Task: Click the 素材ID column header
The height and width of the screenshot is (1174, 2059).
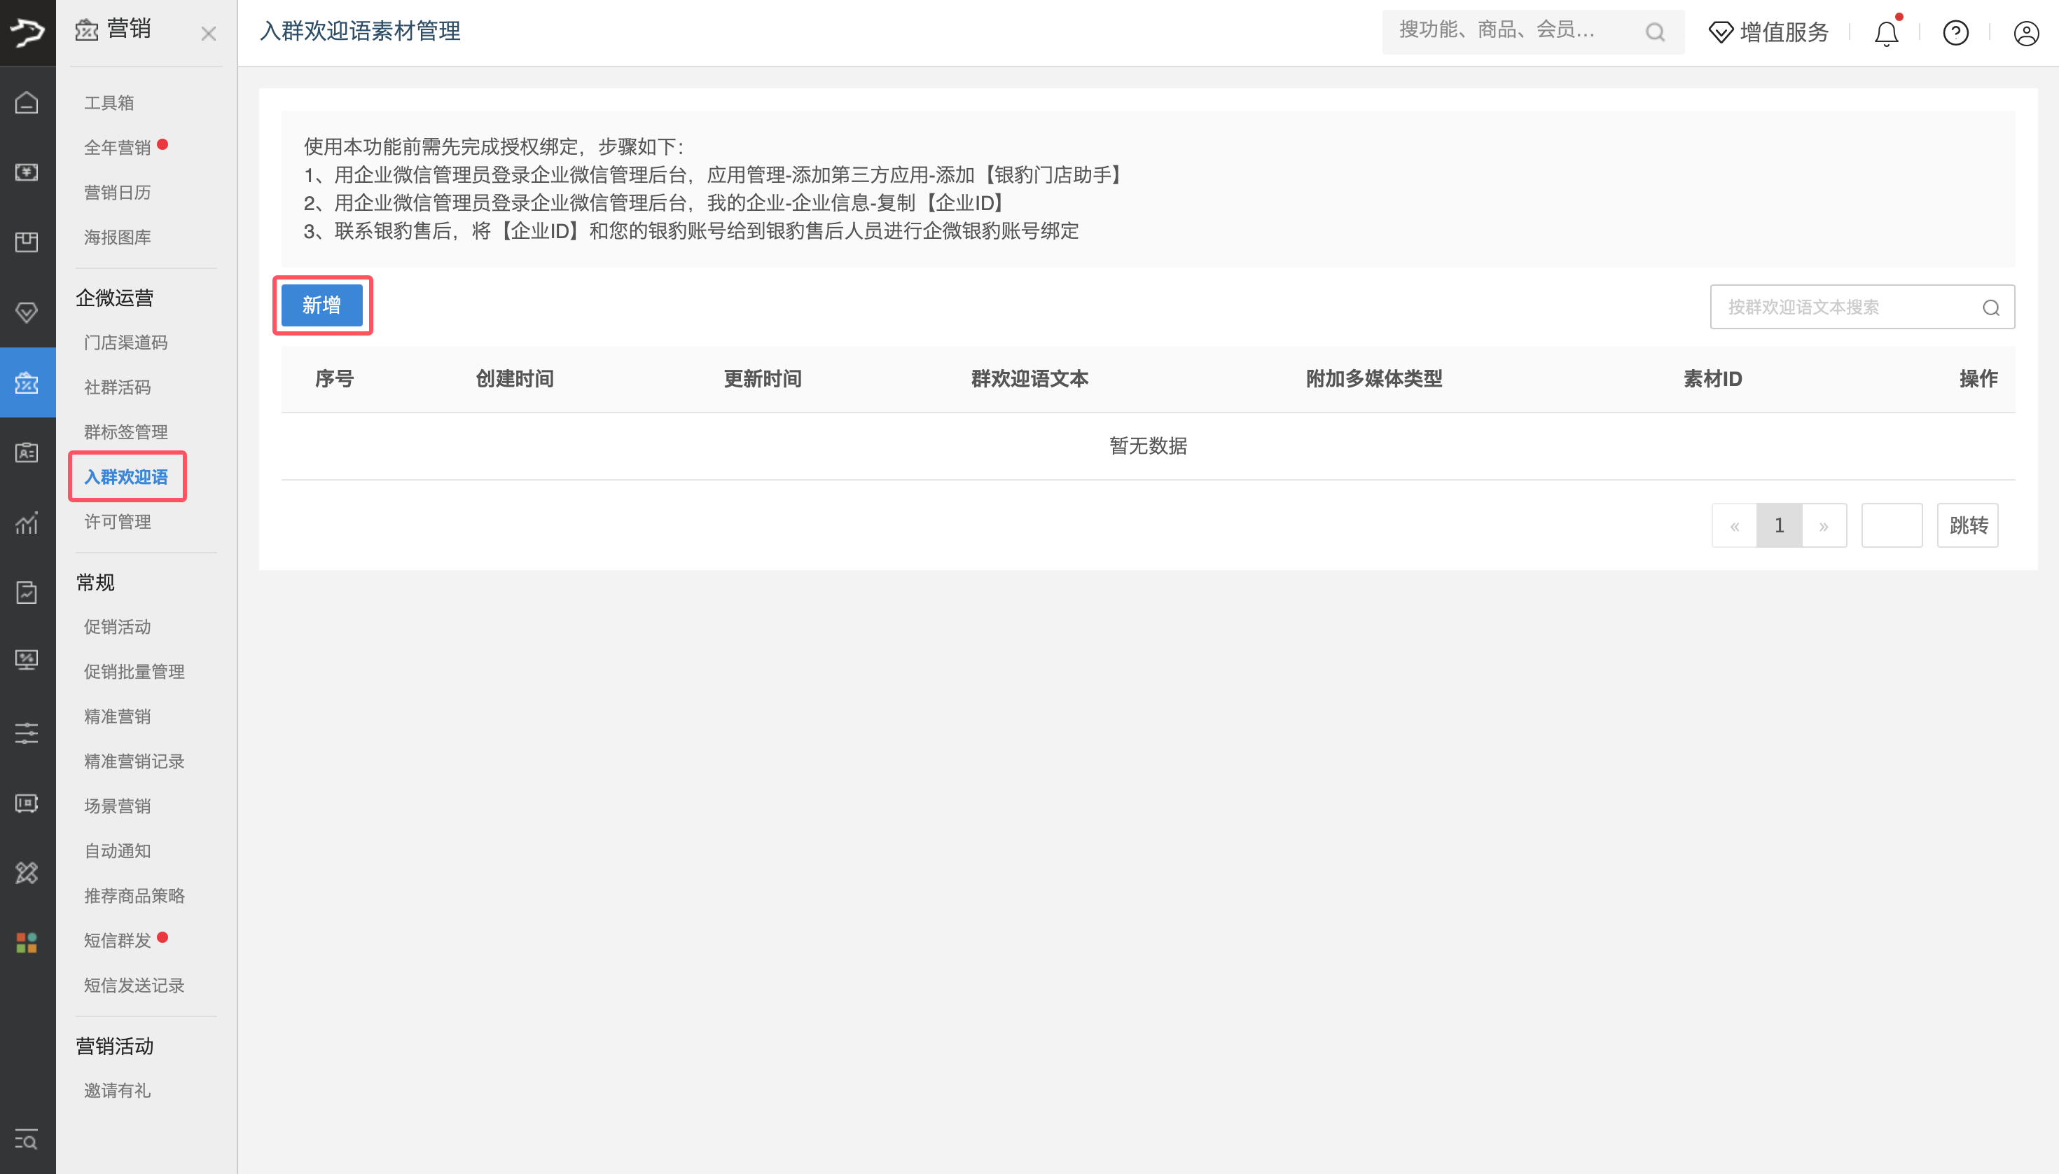Action: [1712, 378]
